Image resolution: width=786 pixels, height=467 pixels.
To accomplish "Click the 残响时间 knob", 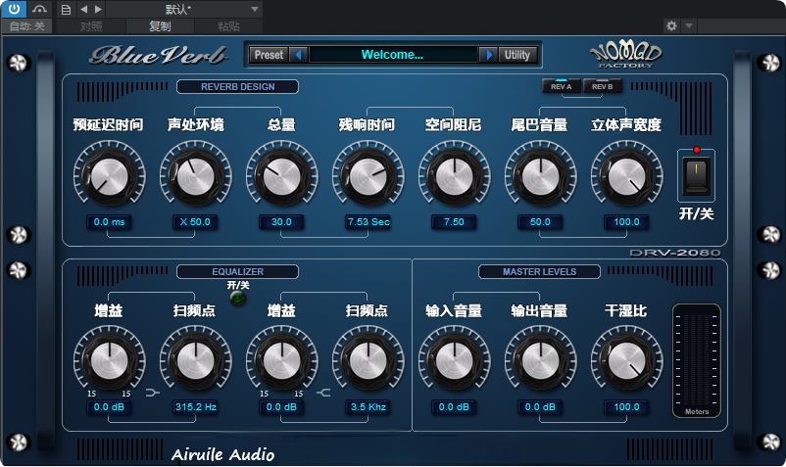I will click(368, 176).
